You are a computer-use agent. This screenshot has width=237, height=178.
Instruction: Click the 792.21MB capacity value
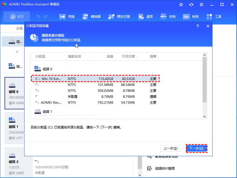(105, 103)
